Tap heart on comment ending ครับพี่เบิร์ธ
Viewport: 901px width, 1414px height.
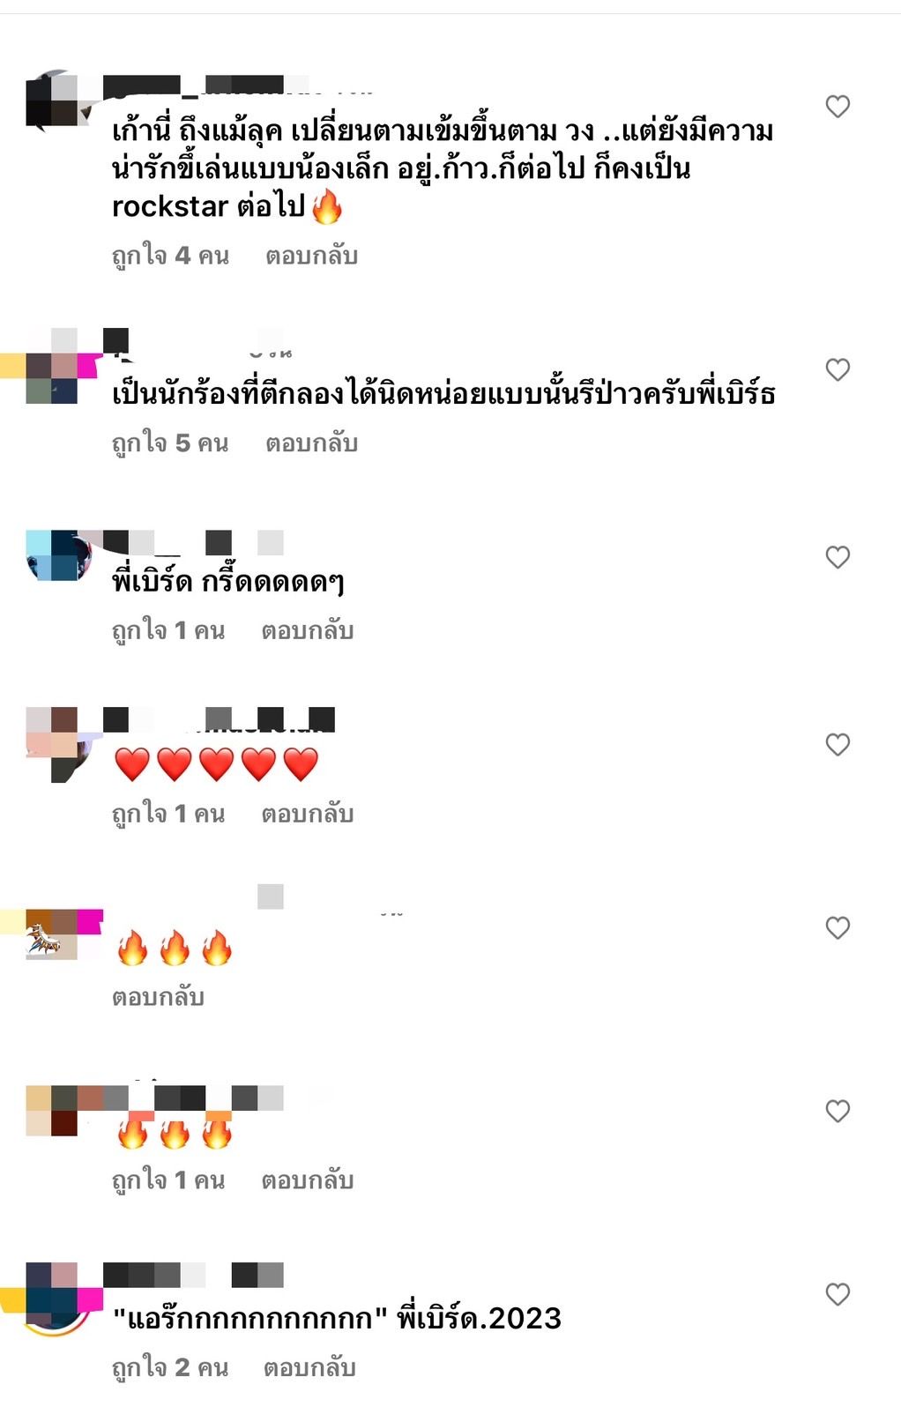tap(837, 369)
